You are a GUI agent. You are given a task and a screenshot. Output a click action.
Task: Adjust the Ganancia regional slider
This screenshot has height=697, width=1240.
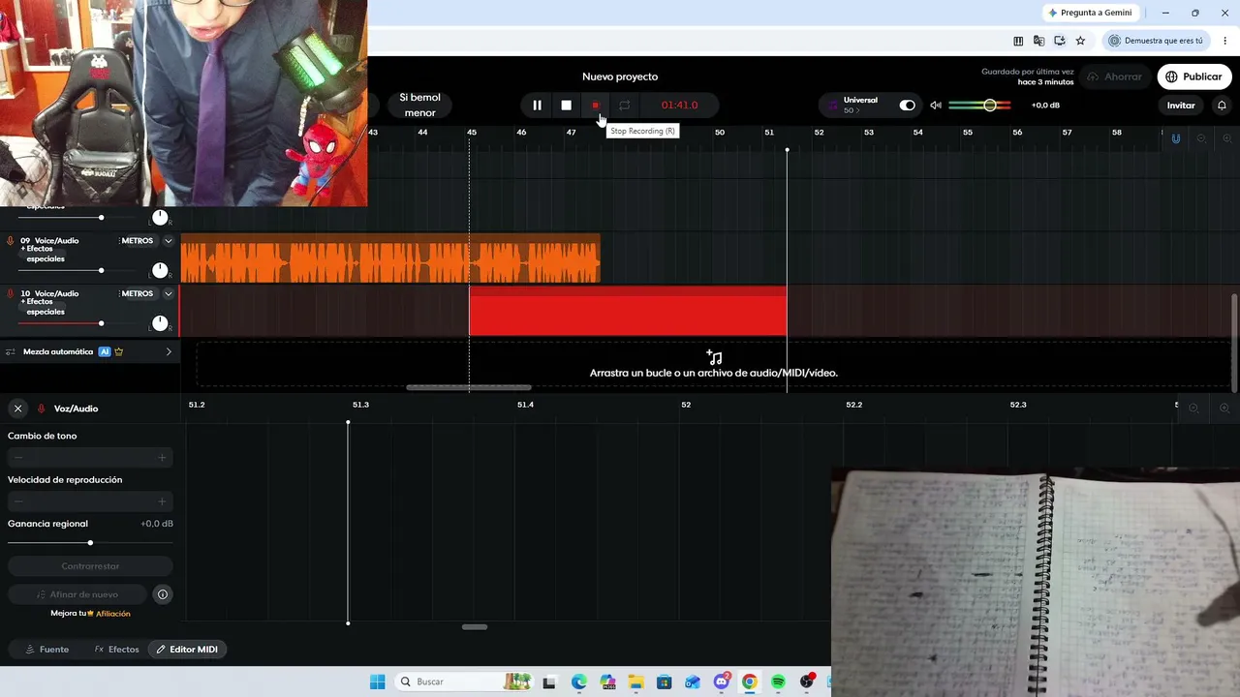click(x=90, y=543)
